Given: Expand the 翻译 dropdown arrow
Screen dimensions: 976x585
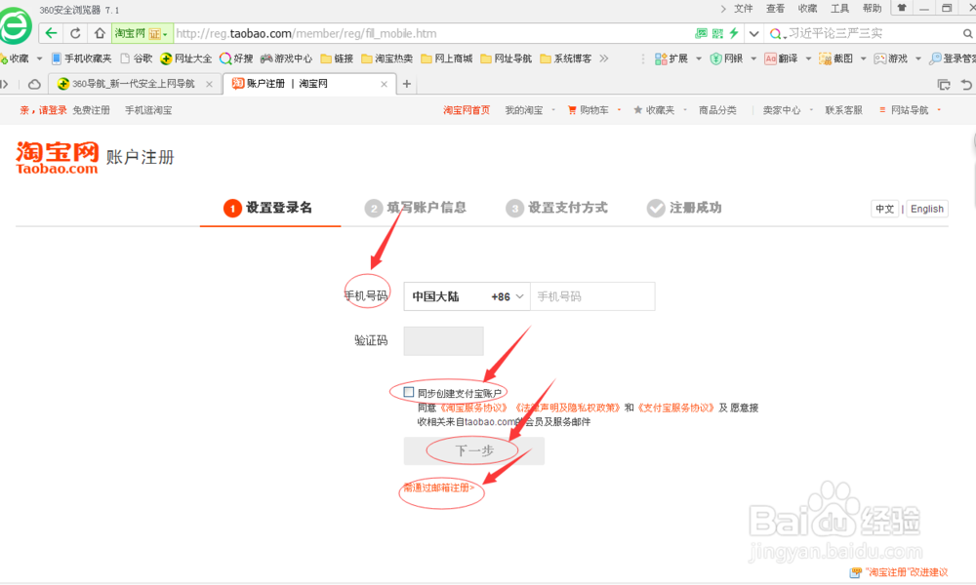Looking at the screenshot, I should tap(808, 58).
